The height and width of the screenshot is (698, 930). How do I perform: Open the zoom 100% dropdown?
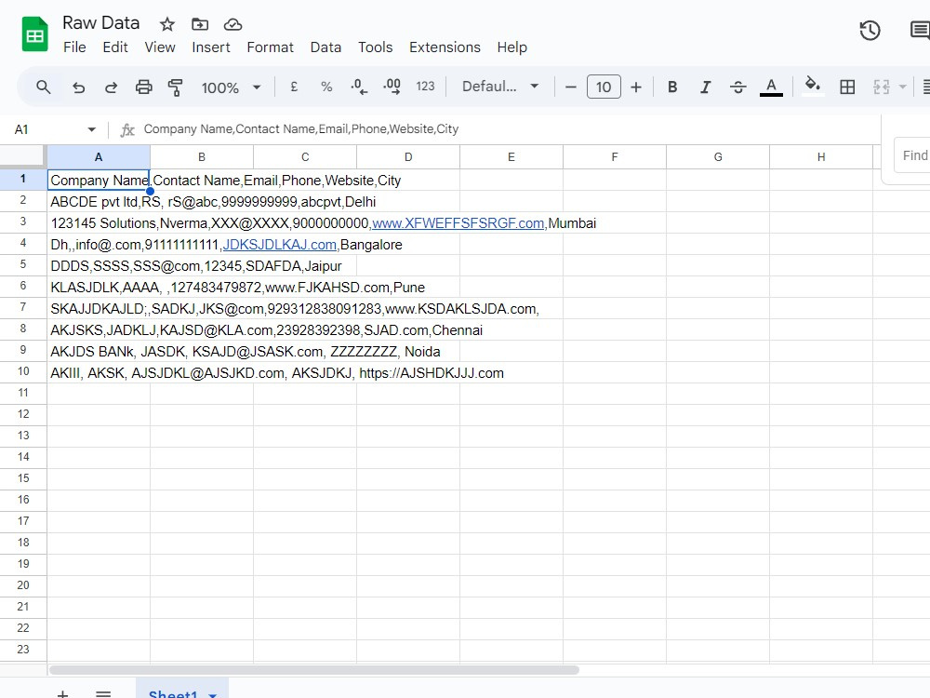click(231, 87)
